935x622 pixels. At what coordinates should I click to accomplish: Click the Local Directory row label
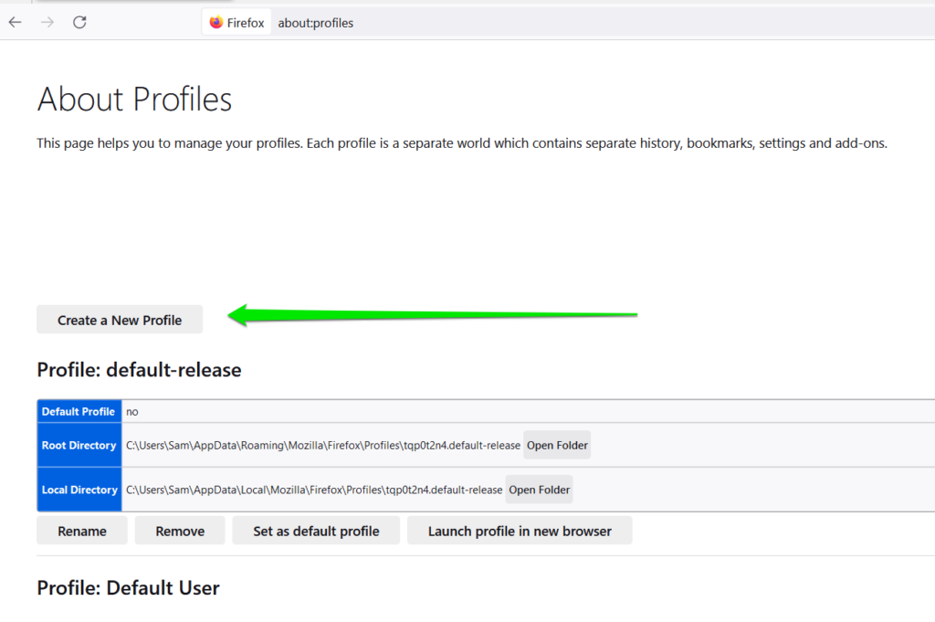click(79, 489)
